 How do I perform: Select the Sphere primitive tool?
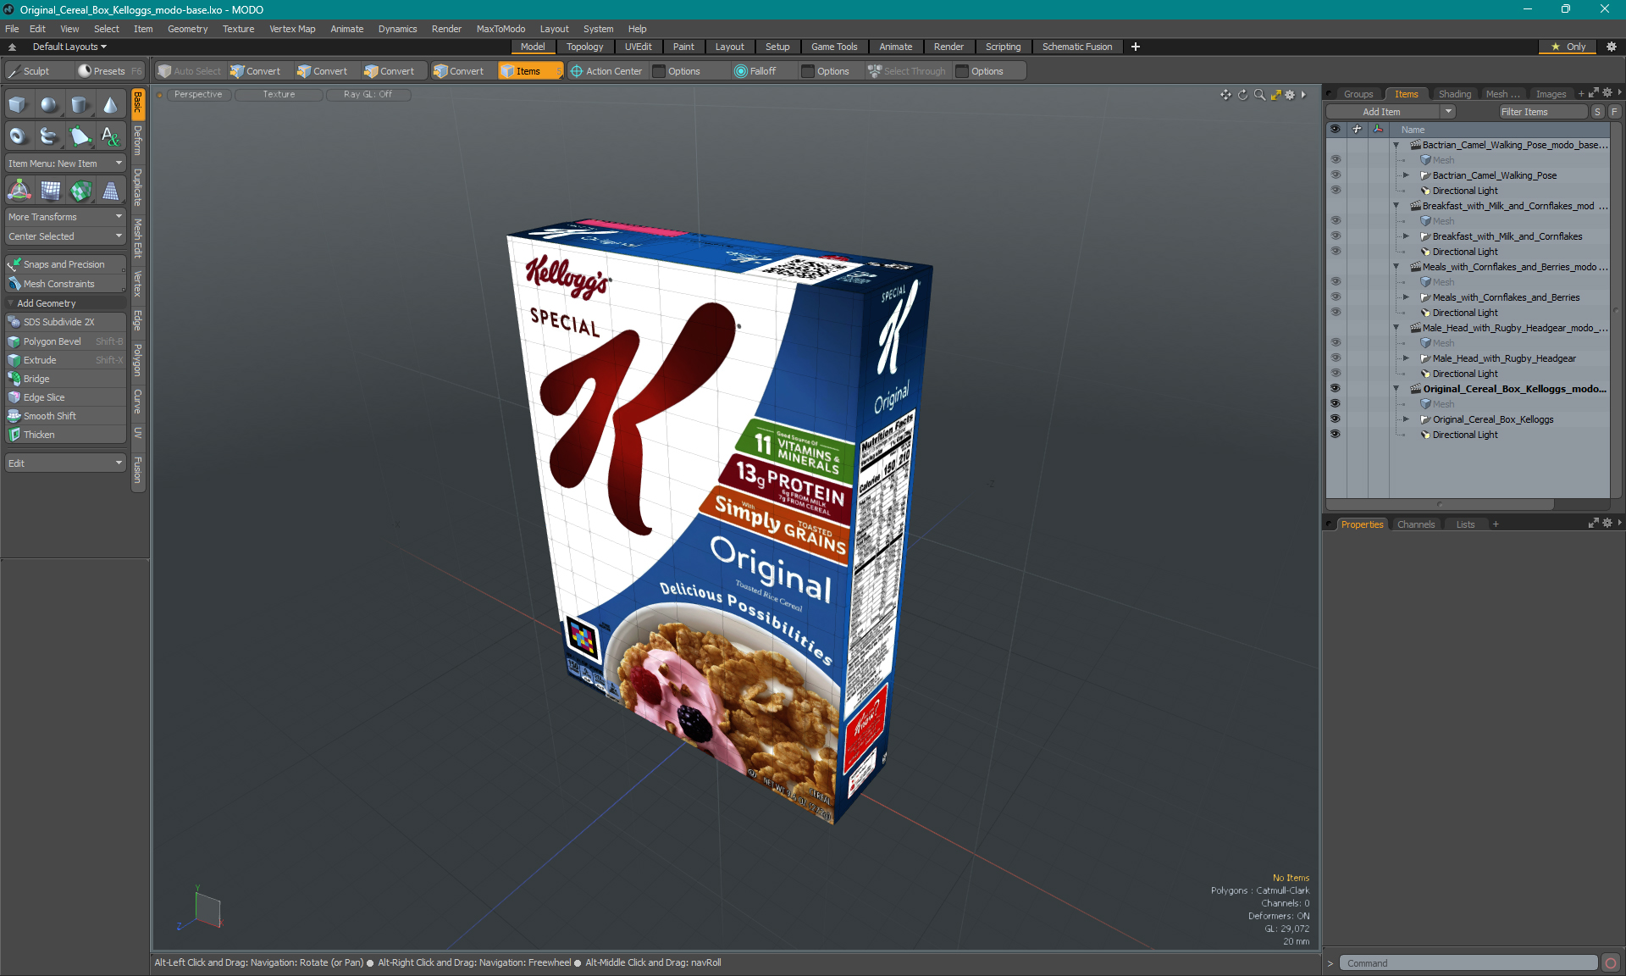pyautogui.click(x=49, y=105)
